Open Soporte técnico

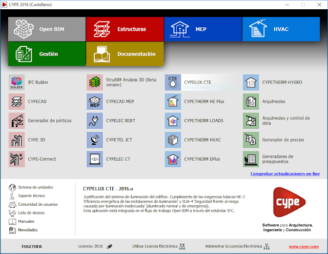tap(27, 196)
